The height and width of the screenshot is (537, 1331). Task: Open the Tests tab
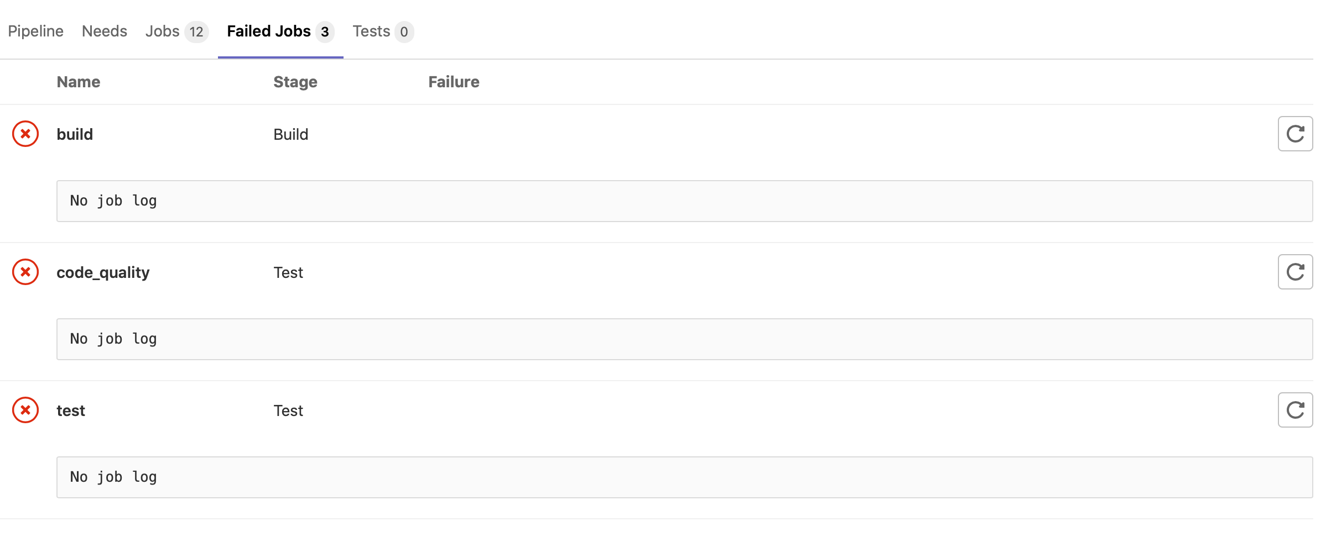(371, 31)
